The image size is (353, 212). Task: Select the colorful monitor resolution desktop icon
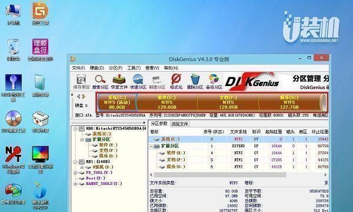point(40,160)
